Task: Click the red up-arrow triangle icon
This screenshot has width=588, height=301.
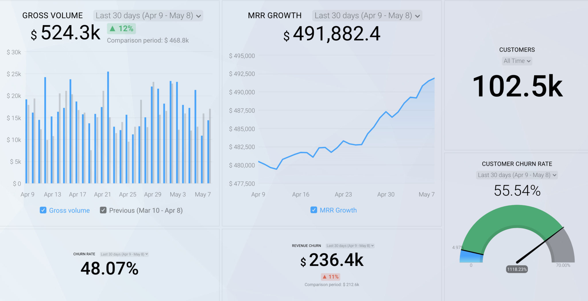Action: (325, 277)
